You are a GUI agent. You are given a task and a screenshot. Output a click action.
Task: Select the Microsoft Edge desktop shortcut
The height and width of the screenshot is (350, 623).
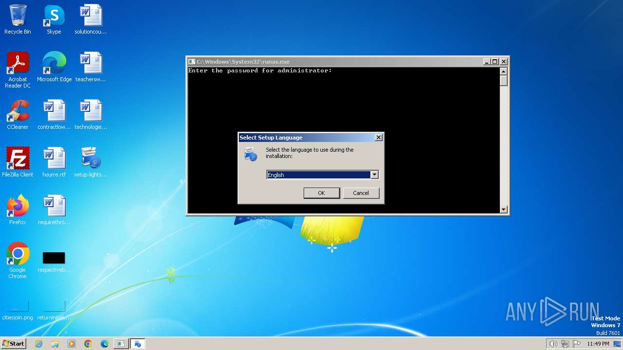[54, 67]
